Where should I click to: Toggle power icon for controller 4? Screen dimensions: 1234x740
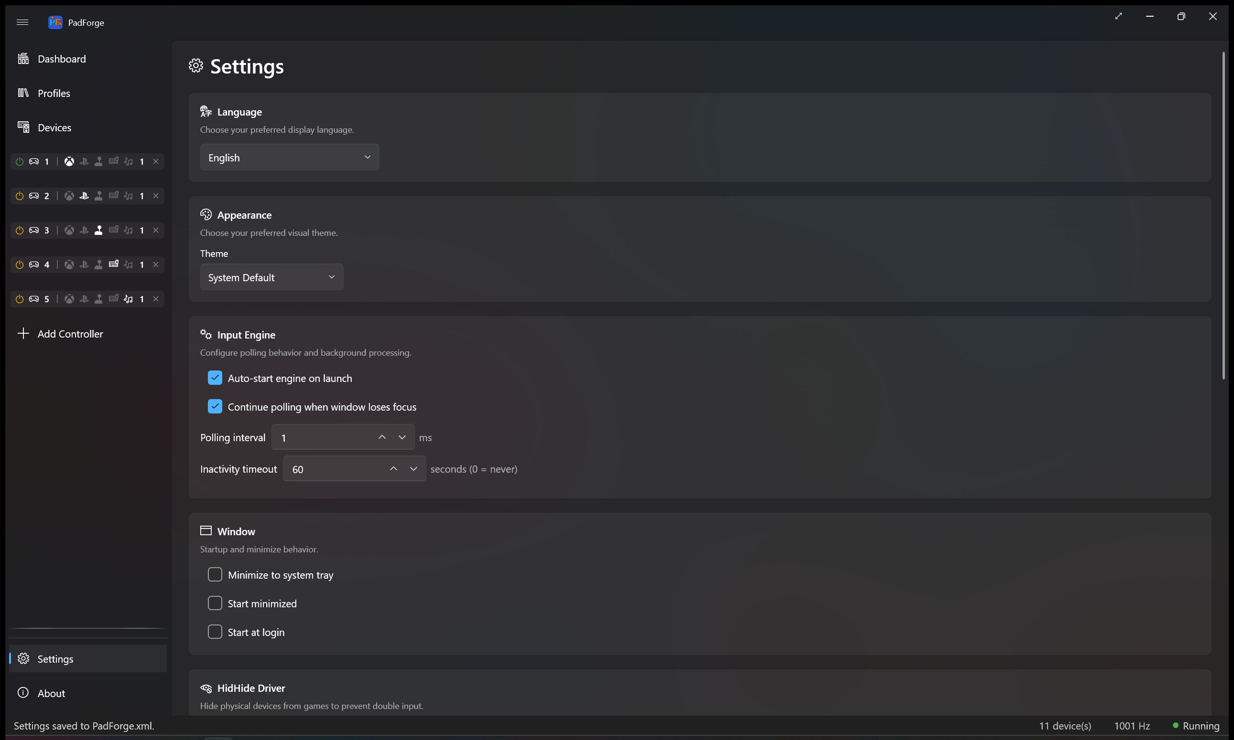[x=20, y=265]
